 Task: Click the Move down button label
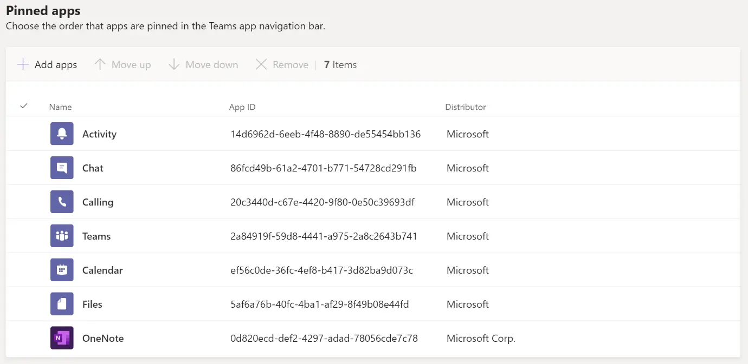pyautogui.click(x=212, y=65)
